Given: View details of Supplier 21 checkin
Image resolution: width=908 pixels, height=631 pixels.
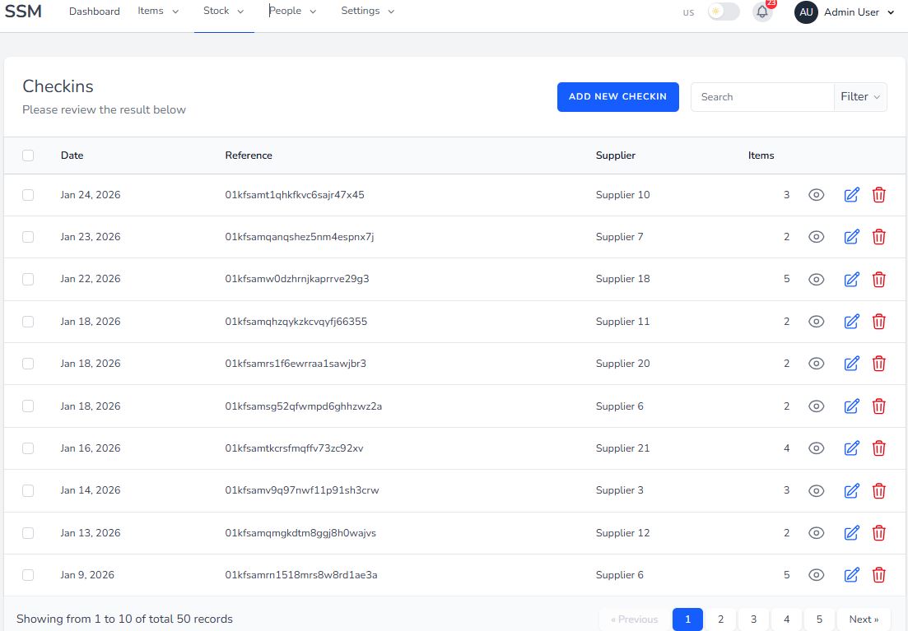Looking at the screenshot, I should point(816,448).
